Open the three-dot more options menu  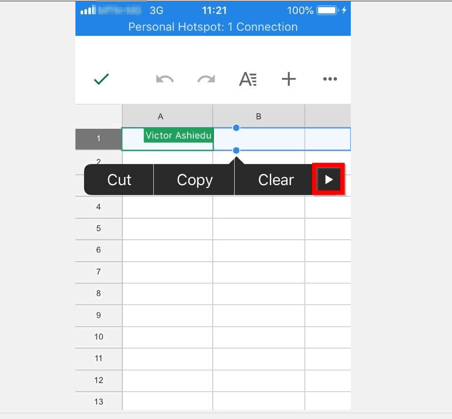(x=330, y=79)
